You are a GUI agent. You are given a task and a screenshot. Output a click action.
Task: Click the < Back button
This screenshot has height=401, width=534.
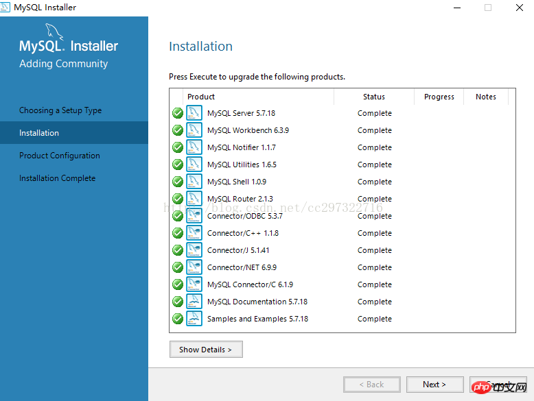(x=371, y=385)
